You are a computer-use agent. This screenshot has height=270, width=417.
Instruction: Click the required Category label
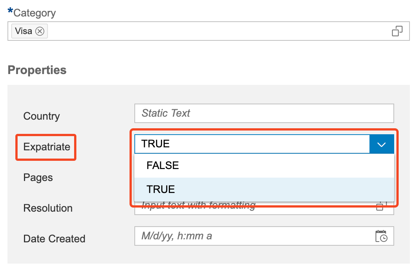click(34, 13)
